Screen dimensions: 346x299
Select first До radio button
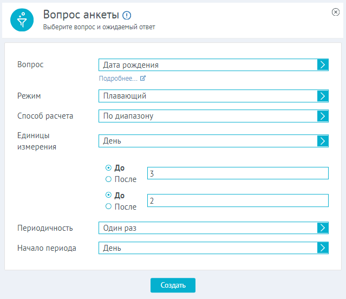[x=108, y=168]
